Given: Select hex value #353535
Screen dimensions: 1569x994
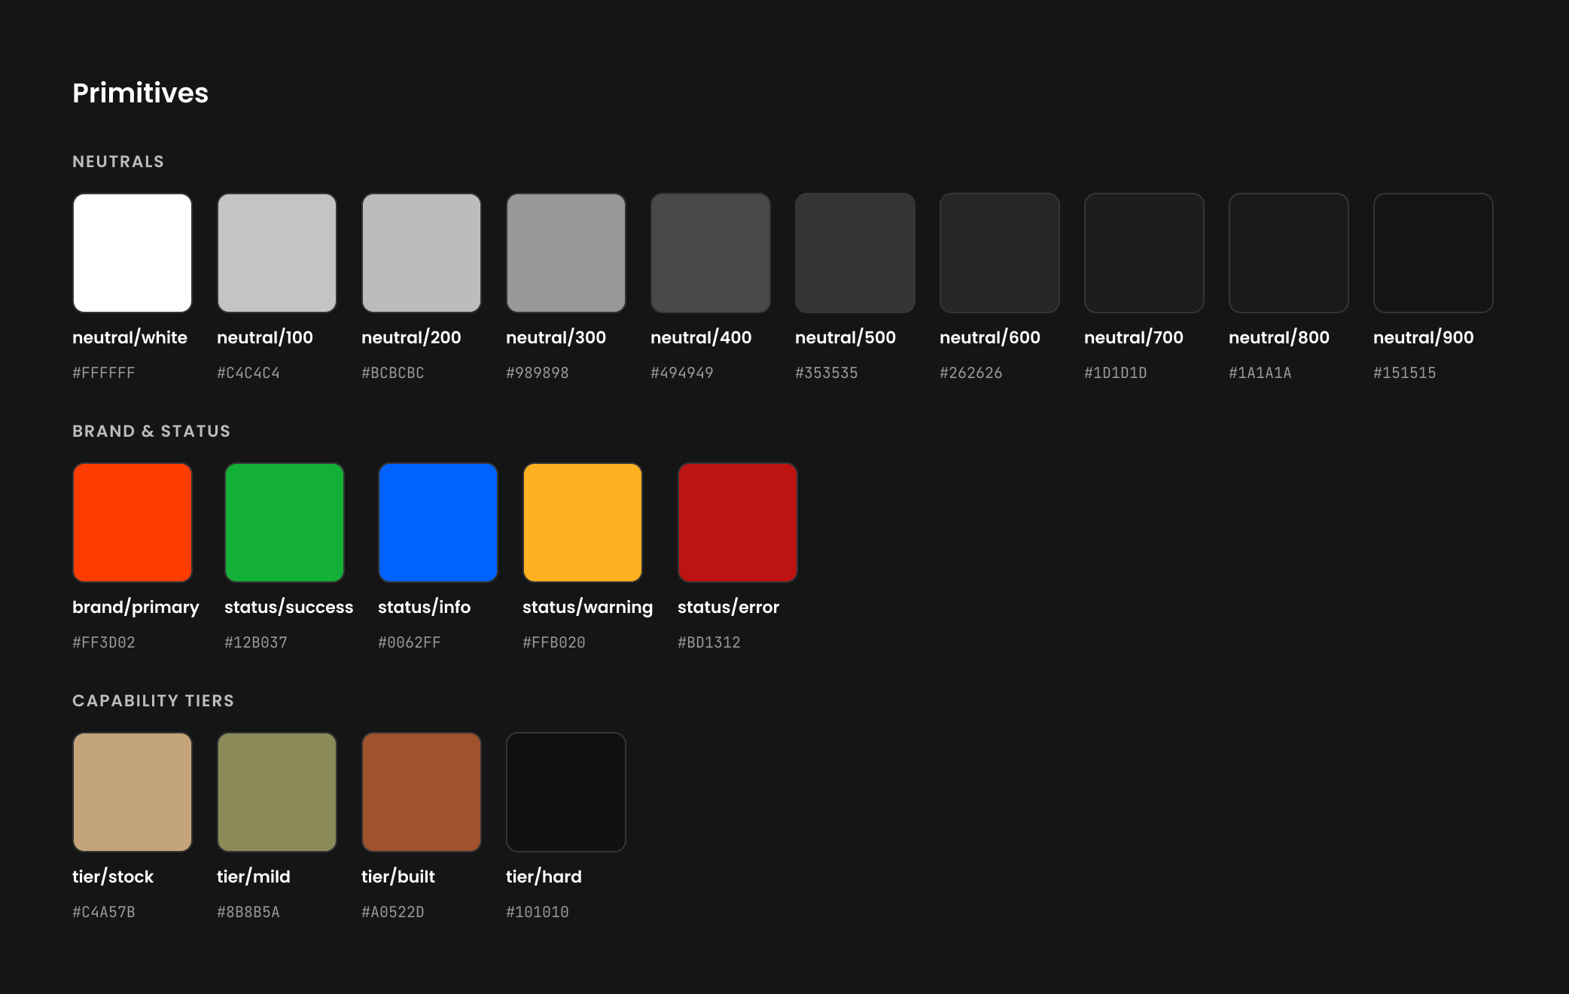Looking at the screenshot, I should click(827, 373).
